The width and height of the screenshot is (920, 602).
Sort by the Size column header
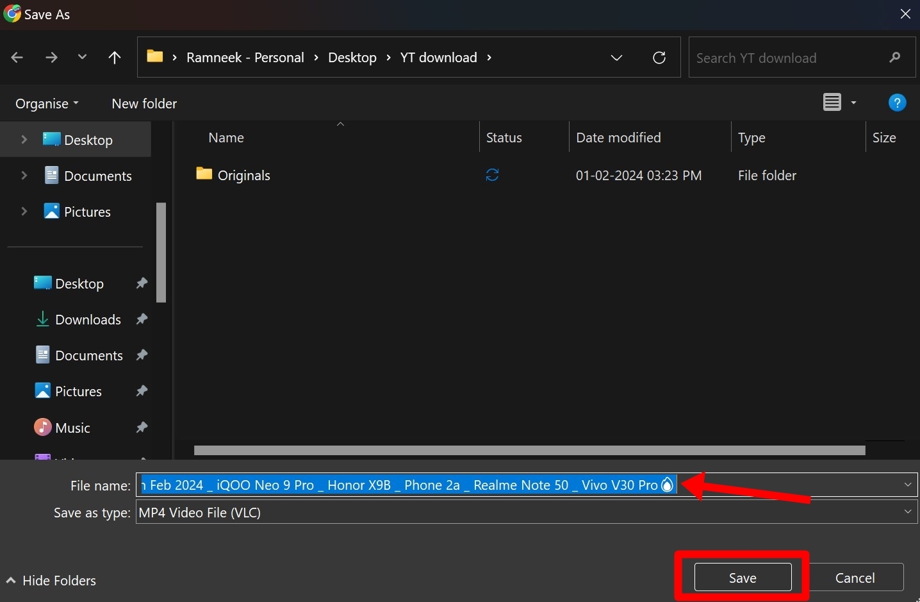[x=884, y=138]
